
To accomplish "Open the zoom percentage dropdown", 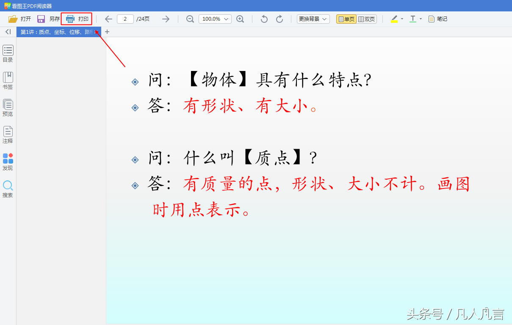I will pos(215,19).
